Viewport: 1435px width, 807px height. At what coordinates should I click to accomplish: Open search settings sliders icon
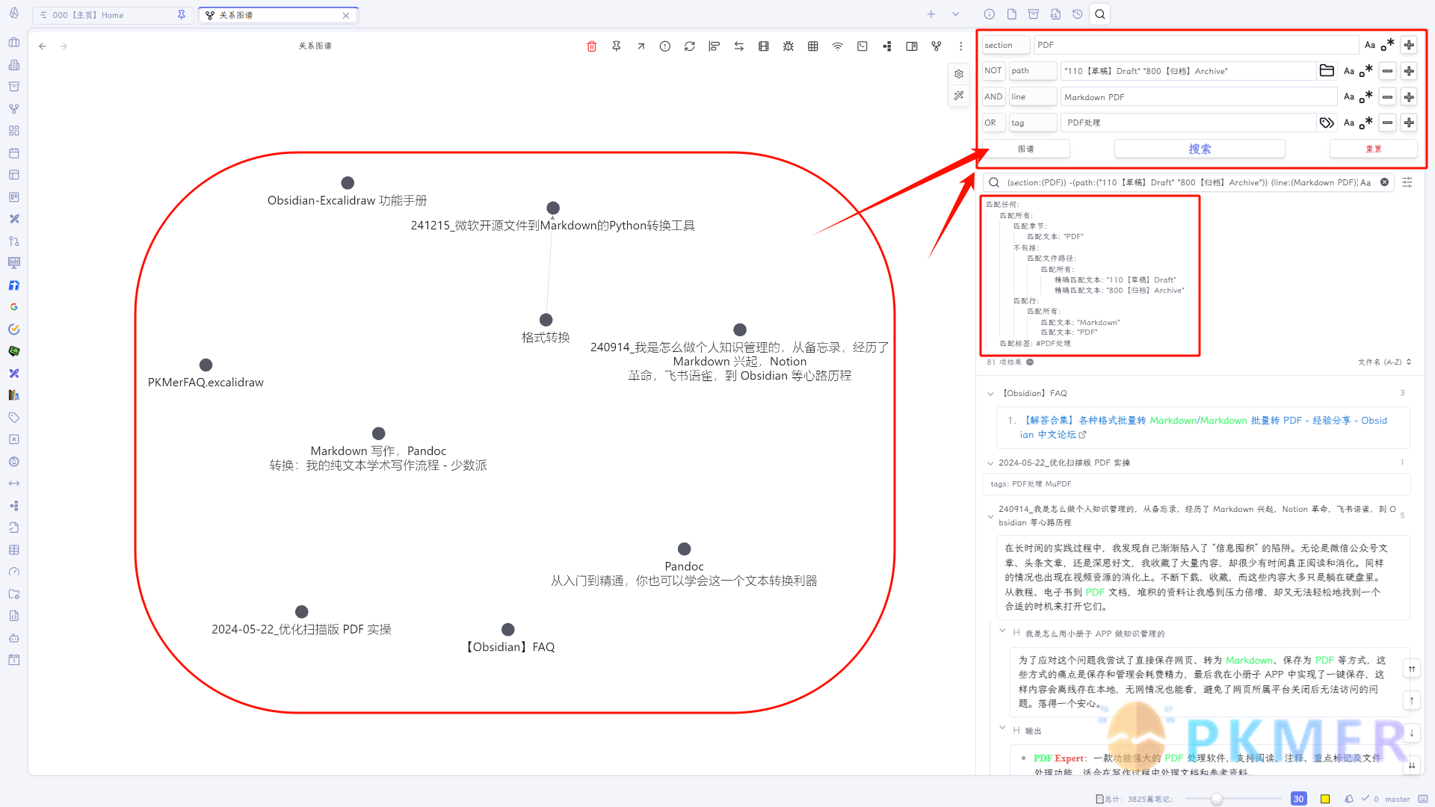pyautogui.click(x=1407, y=182)
